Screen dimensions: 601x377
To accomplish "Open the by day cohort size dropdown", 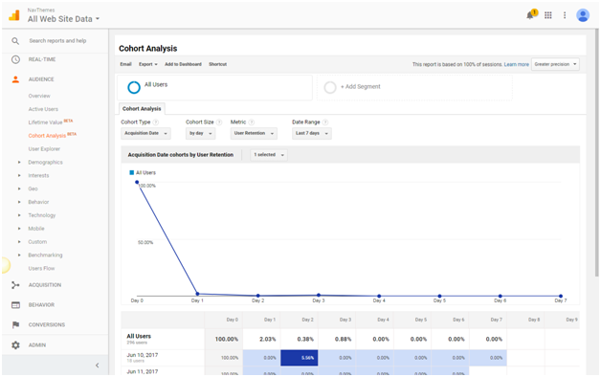I will 200,133.
